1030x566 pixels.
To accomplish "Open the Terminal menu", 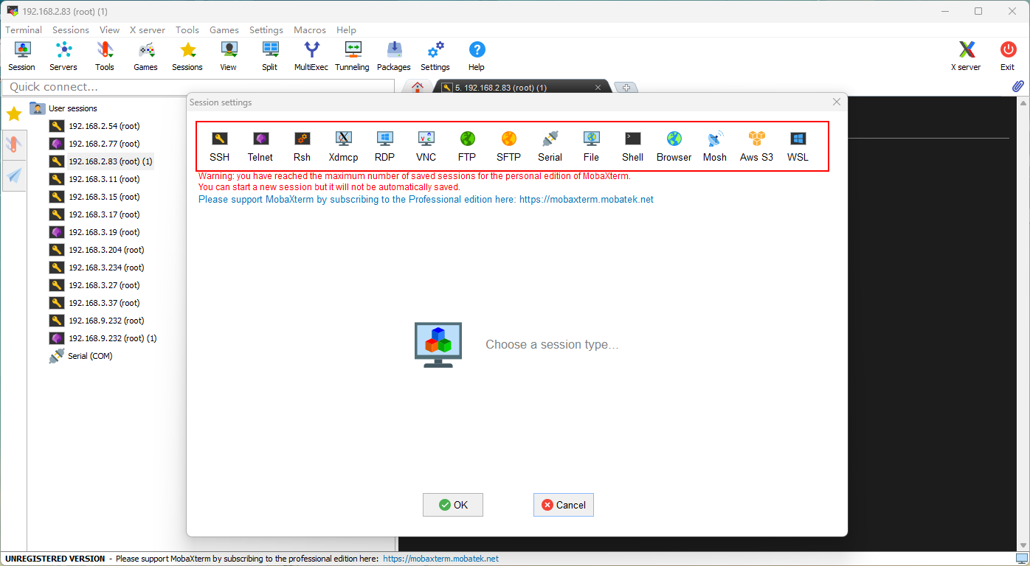I will point(24,30).
